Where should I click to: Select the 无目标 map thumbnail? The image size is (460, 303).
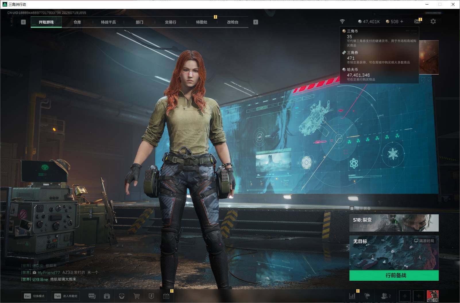(394, 253)
